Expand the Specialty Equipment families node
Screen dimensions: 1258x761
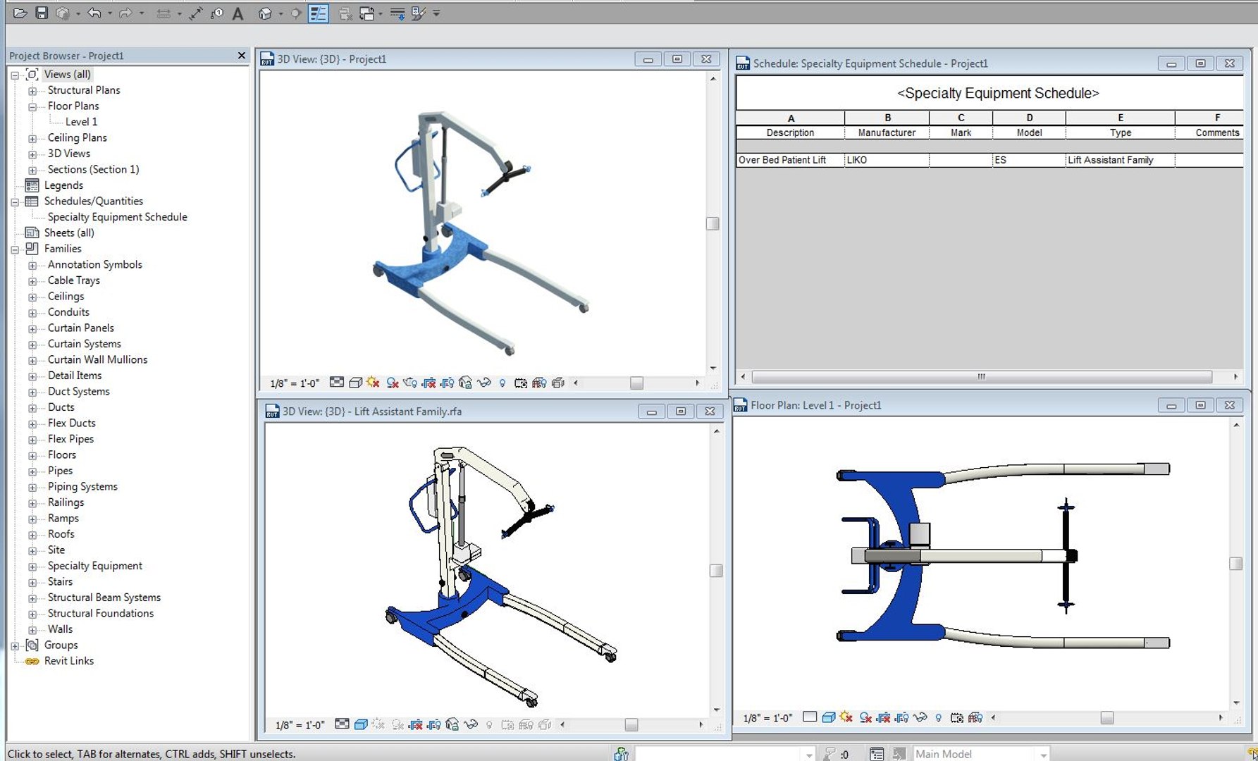(x=32, y=567)
